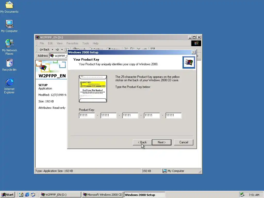Click W2PFPP_EN heading in Explorer pane
This screenshot has height=198, width=264.
(x=52, y=76)
